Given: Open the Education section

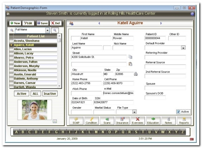Looking at the screenshot, I should coord(153,121).
